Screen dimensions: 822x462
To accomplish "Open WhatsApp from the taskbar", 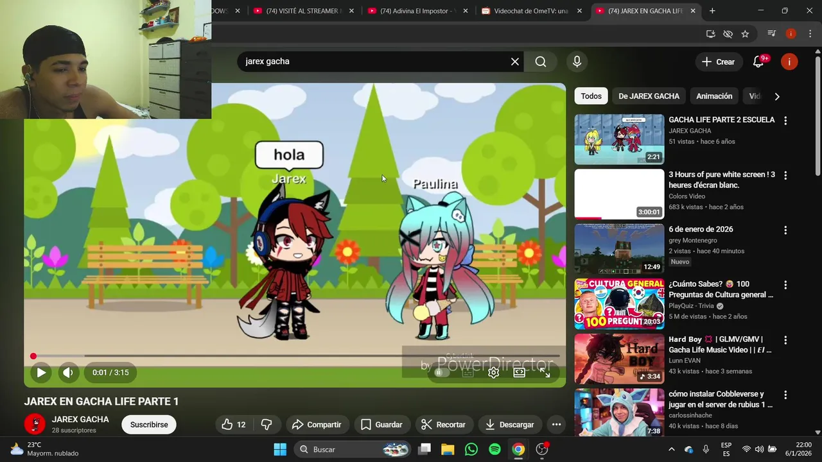I will click(x=471, y=449).
